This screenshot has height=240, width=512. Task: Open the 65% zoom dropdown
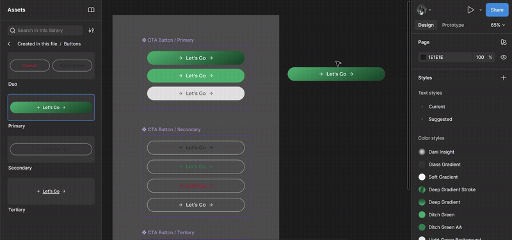tap(498, 25)
